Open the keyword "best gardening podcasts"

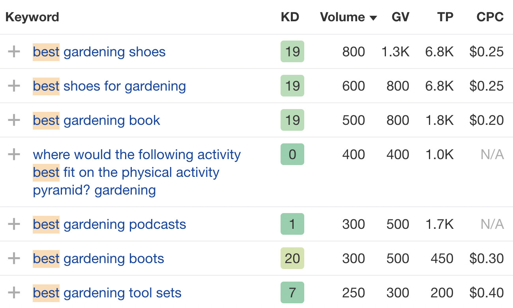pos(109,224)
